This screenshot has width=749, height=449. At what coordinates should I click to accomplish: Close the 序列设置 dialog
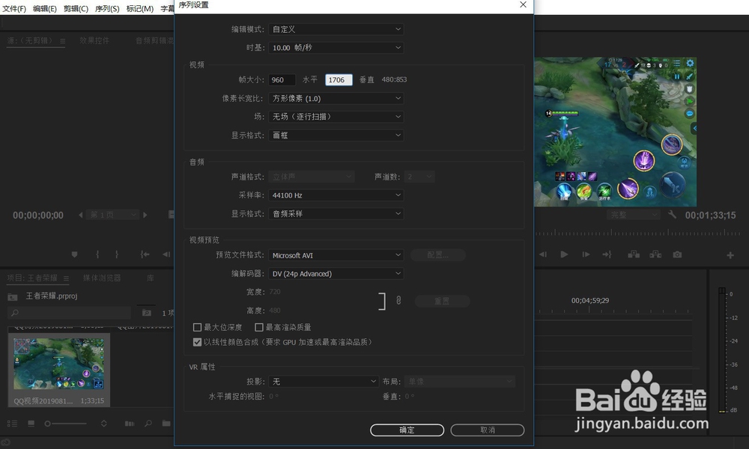point(523,4)
